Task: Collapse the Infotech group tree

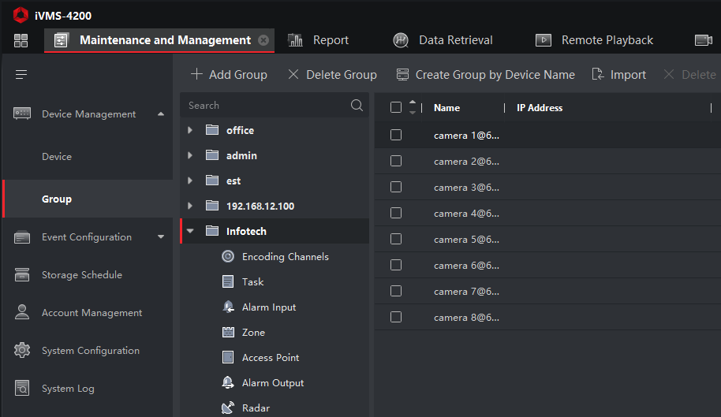Action: 190,231
